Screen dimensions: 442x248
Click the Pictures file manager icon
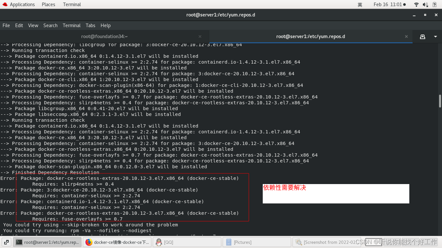(228, 242)
